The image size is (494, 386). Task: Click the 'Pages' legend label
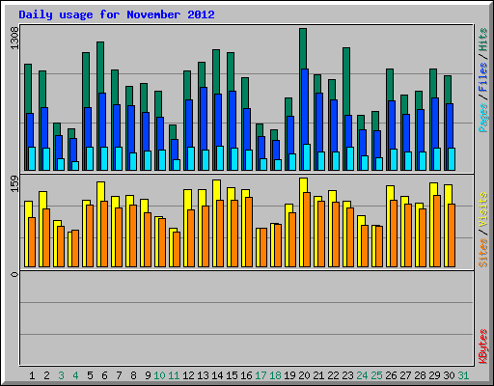point(482,118)
